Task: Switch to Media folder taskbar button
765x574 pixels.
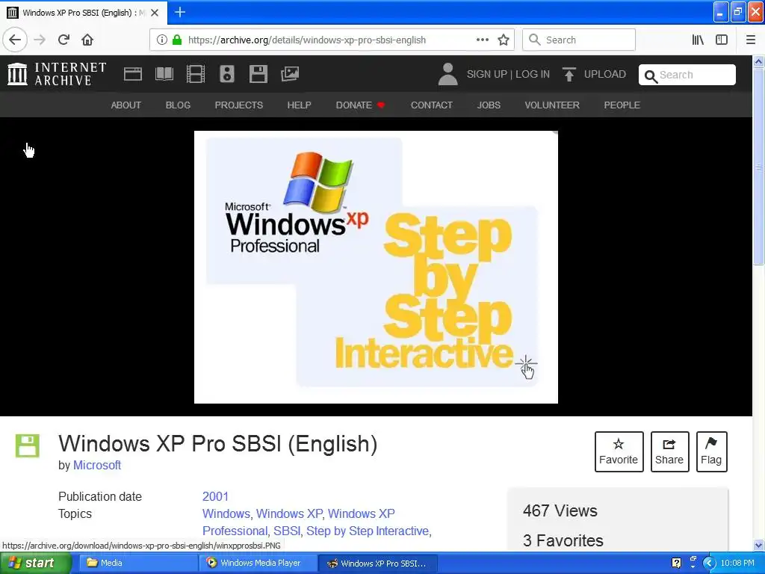Action: (138, 563)
